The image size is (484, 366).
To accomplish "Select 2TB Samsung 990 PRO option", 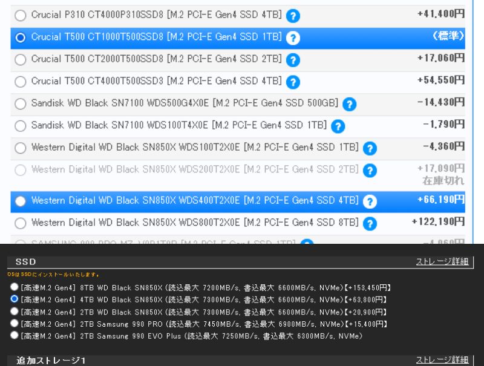I will [15, 324].
